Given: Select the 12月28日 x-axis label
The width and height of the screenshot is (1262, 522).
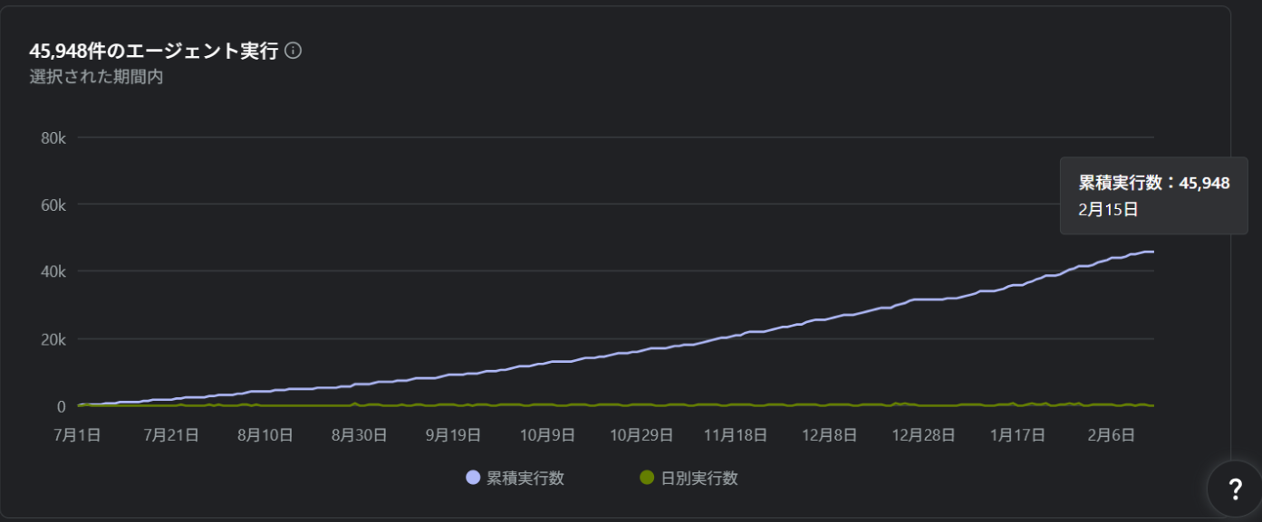Looking at the screenshot, I should point(922,434).
